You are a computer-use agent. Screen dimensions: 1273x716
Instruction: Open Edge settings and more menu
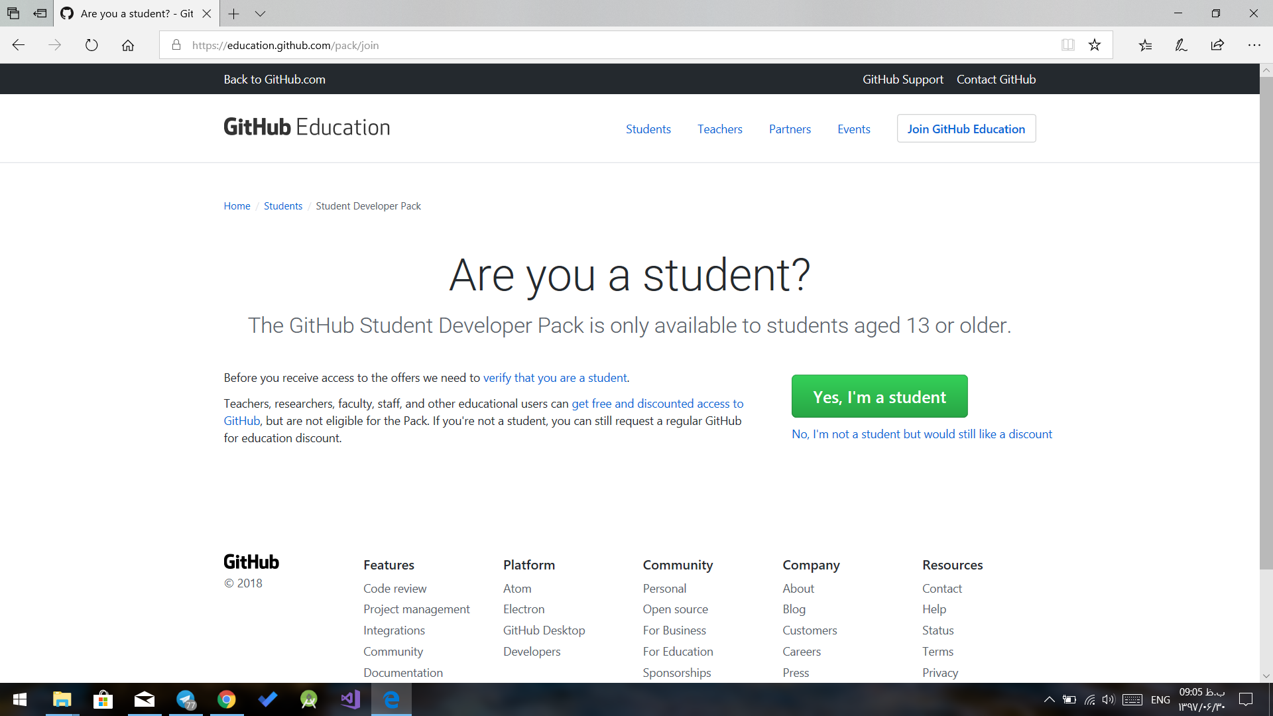point(1254,45)
